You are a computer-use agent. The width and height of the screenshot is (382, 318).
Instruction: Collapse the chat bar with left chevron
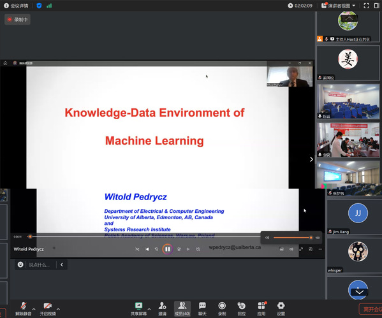(62, 264)
